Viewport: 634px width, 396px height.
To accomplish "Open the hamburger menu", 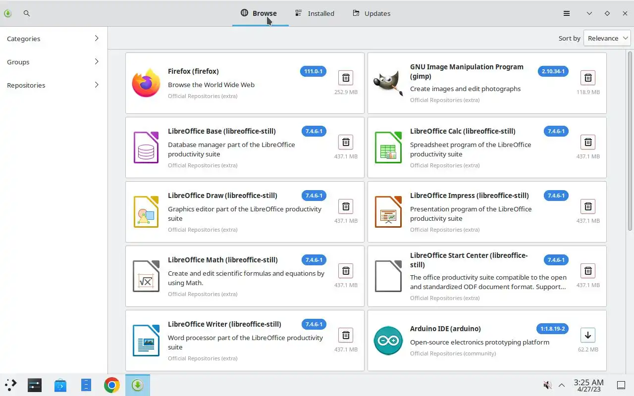I will (x=567, y=13).
